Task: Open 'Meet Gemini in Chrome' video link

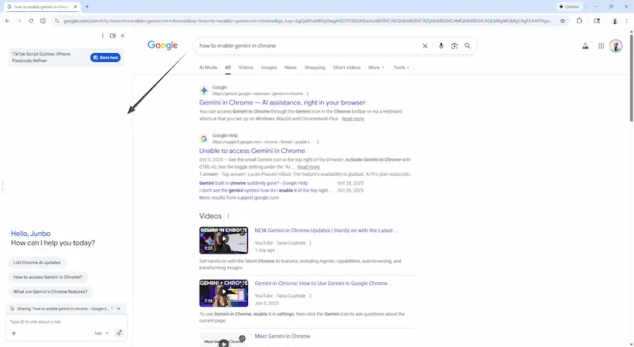Action: (x=282, y=336)
